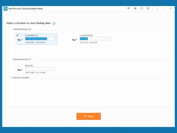Click the Hard Disk Drives (2) heading
The image size is (177, 133).
pyautogui.click(x=22, y=29)
